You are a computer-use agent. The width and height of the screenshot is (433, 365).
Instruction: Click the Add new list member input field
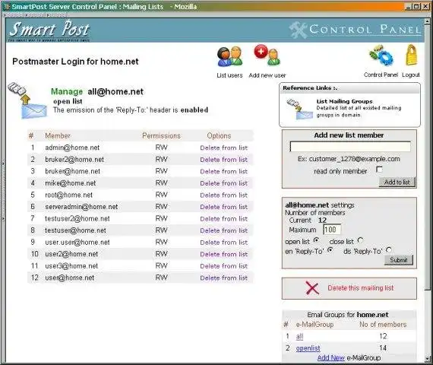tap(350, 147)
